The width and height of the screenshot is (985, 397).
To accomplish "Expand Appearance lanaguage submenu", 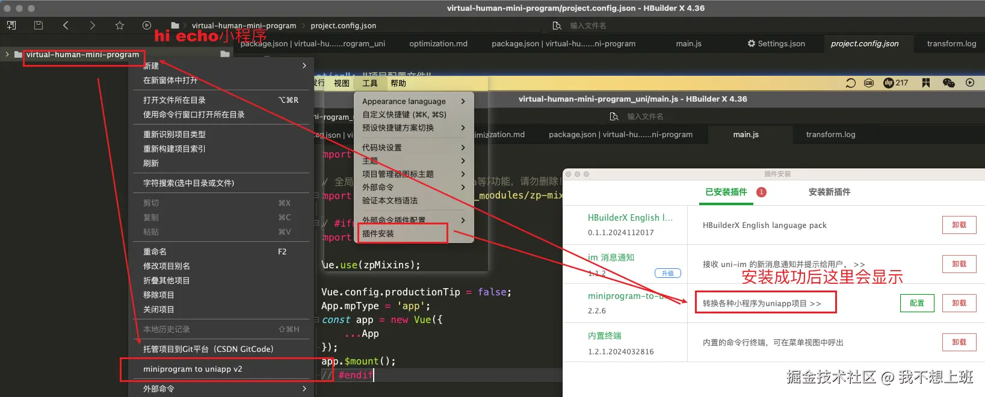I will tap(463, 101).
